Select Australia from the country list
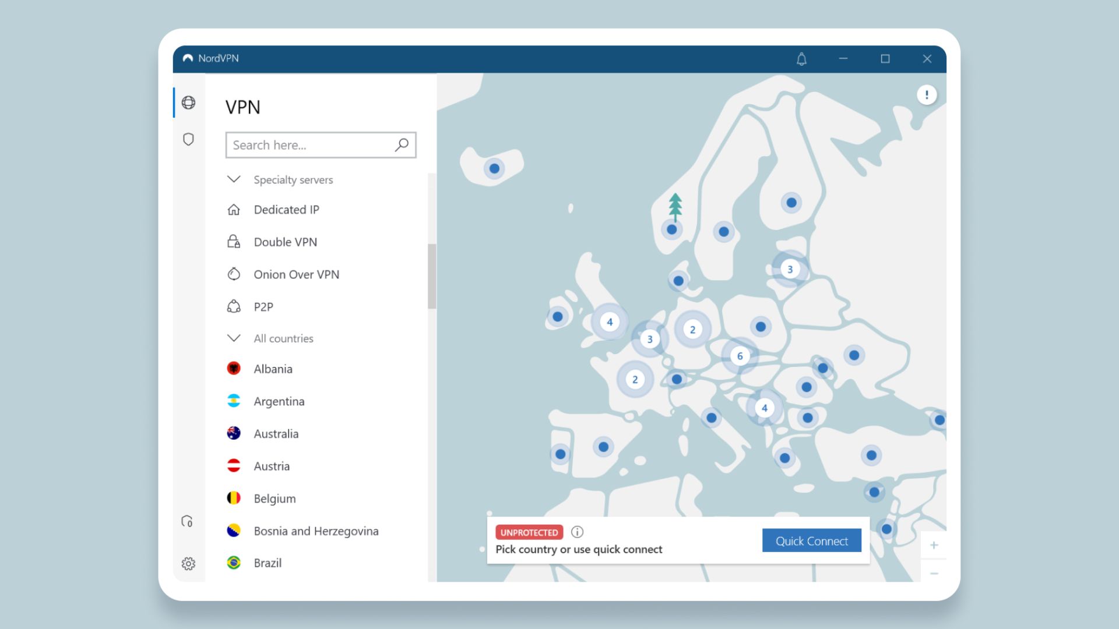 coord(275,433)
